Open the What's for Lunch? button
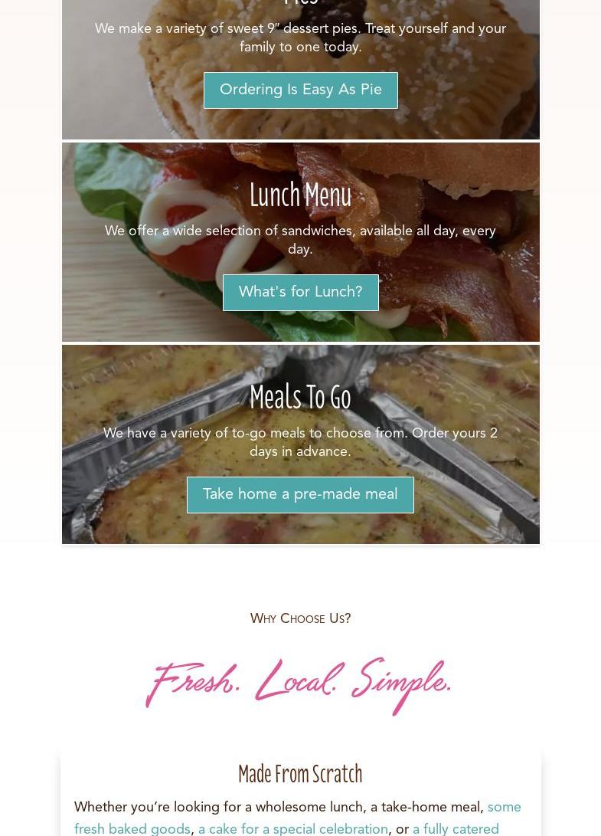Viewport: 601px width, 836px height. click(x=300, y=292)
